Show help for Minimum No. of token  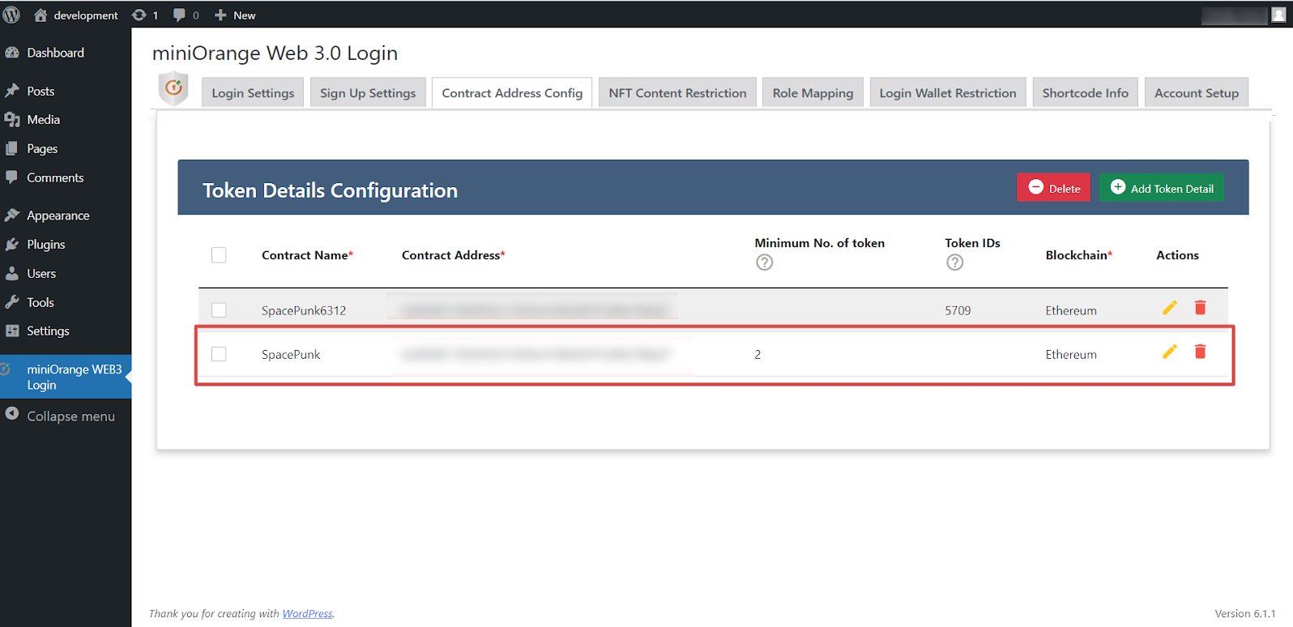[764, 262]
